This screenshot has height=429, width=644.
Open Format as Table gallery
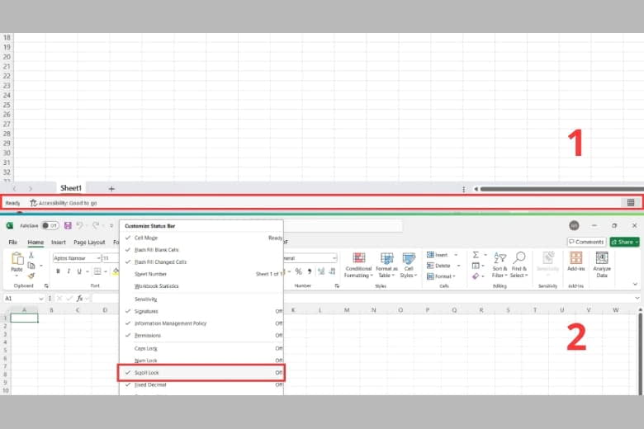pos(386,259)
